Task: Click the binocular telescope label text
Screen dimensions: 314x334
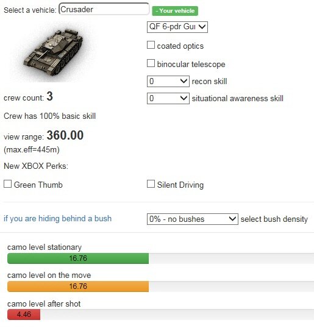Action: 191,64
